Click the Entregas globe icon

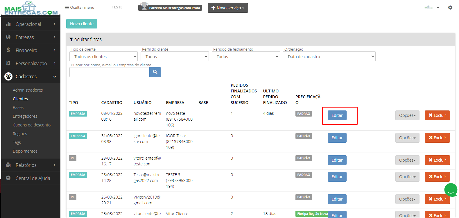[x=8, y=37]
